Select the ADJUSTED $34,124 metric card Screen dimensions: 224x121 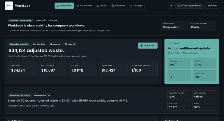click(x=23, y=68)
